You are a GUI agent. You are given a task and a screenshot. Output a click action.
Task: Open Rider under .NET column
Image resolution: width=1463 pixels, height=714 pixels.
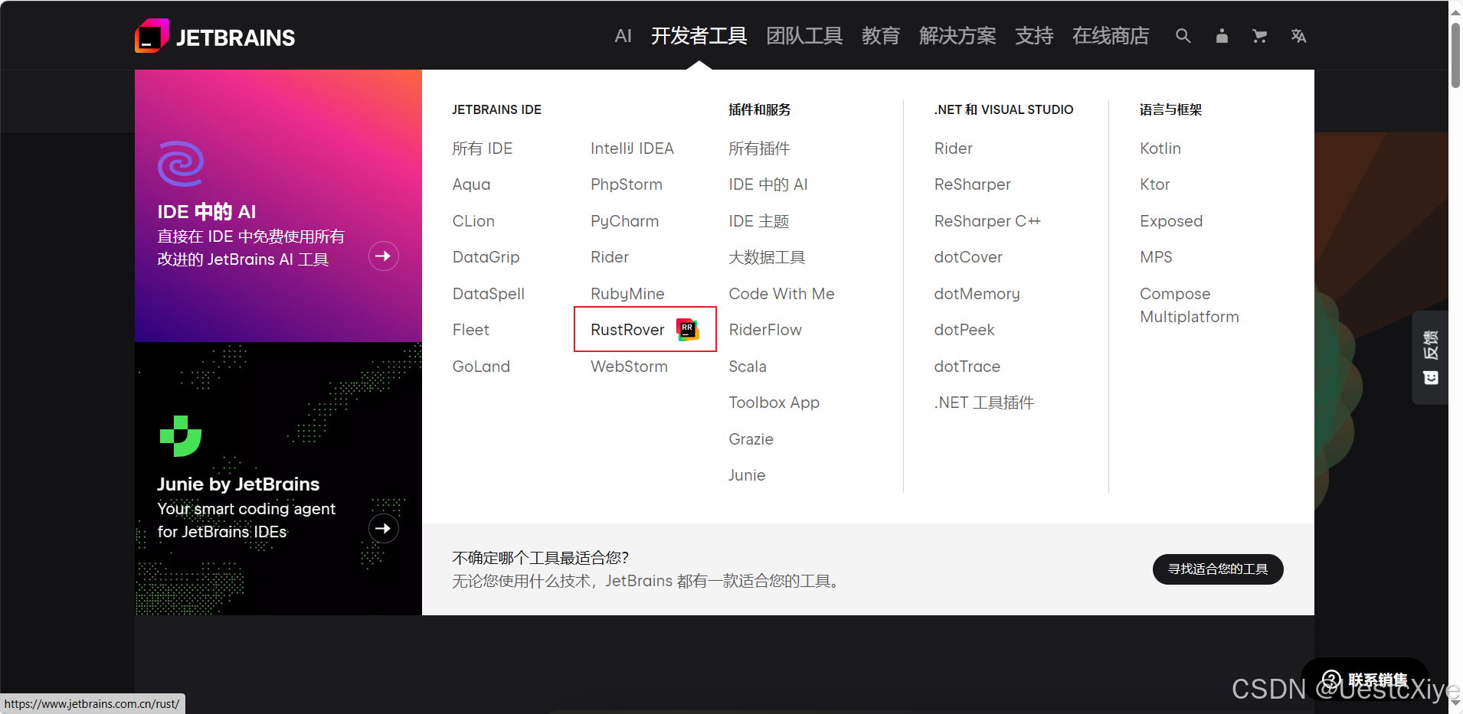pyautogui.click(x=953, y=148)
